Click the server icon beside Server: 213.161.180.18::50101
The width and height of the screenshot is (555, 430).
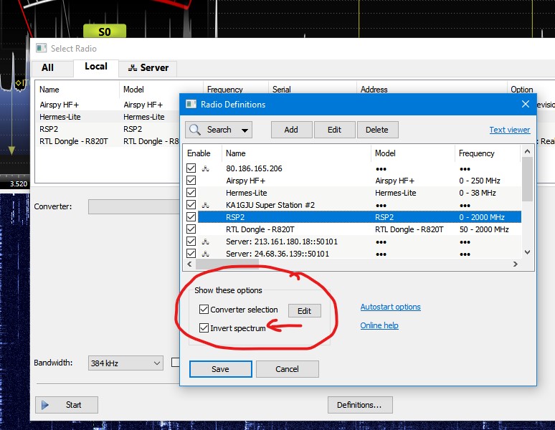coord(207,242)
